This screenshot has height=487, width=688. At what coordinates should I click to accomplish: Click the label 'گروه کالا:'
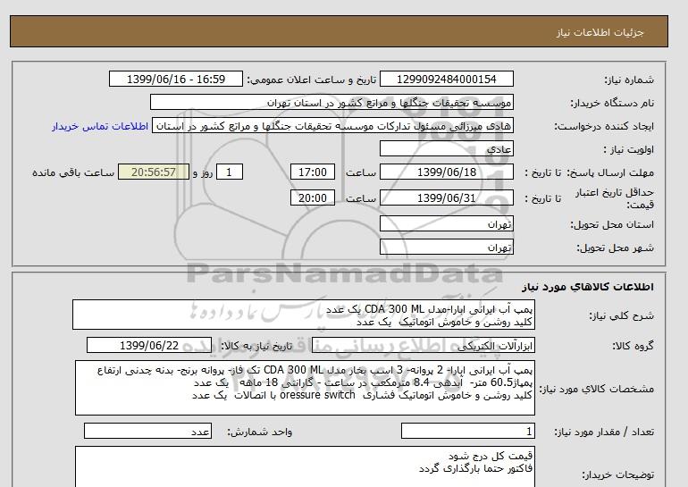coord(633,346)
